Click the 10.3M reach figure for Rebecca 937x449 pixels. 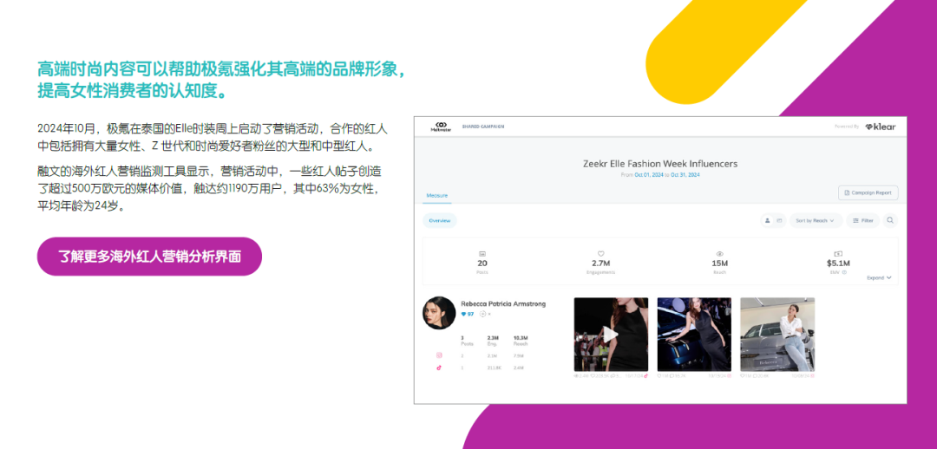520,338
